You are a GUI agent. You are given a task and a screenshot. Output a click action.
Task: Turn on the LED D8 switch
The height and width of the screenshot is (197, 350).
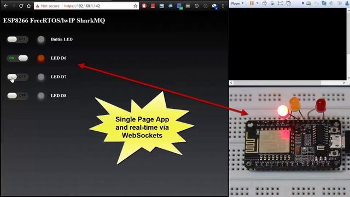click(x=17, y=96)
